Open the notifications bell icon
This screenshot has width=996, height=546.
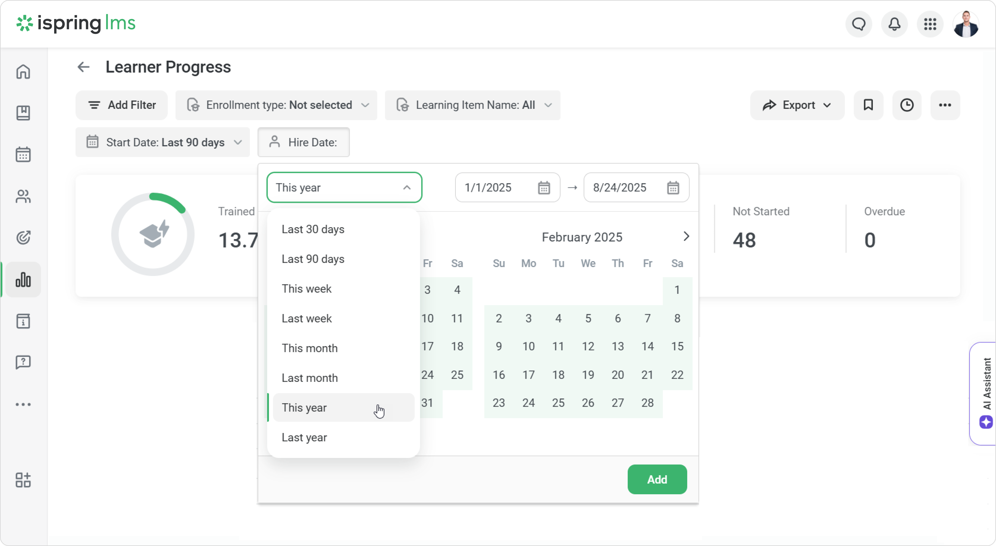(894, 24)
